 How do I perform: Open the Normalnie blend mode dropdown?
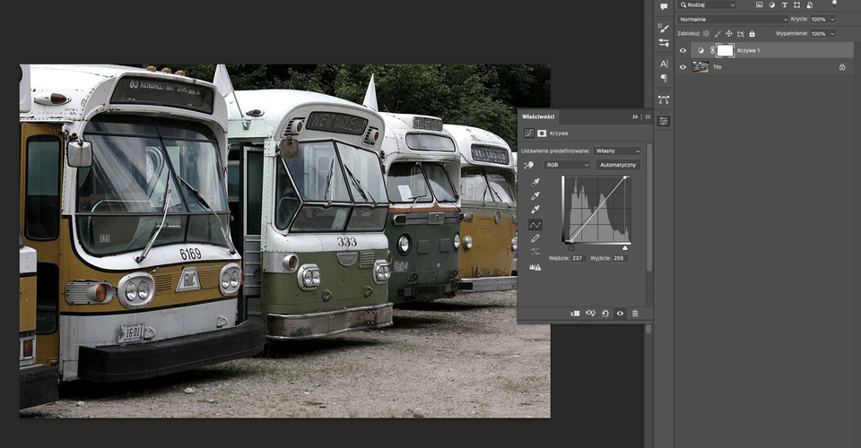(733, 19)
